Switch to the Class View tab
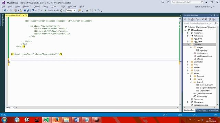Screen dimensions: 220x123 213,110
